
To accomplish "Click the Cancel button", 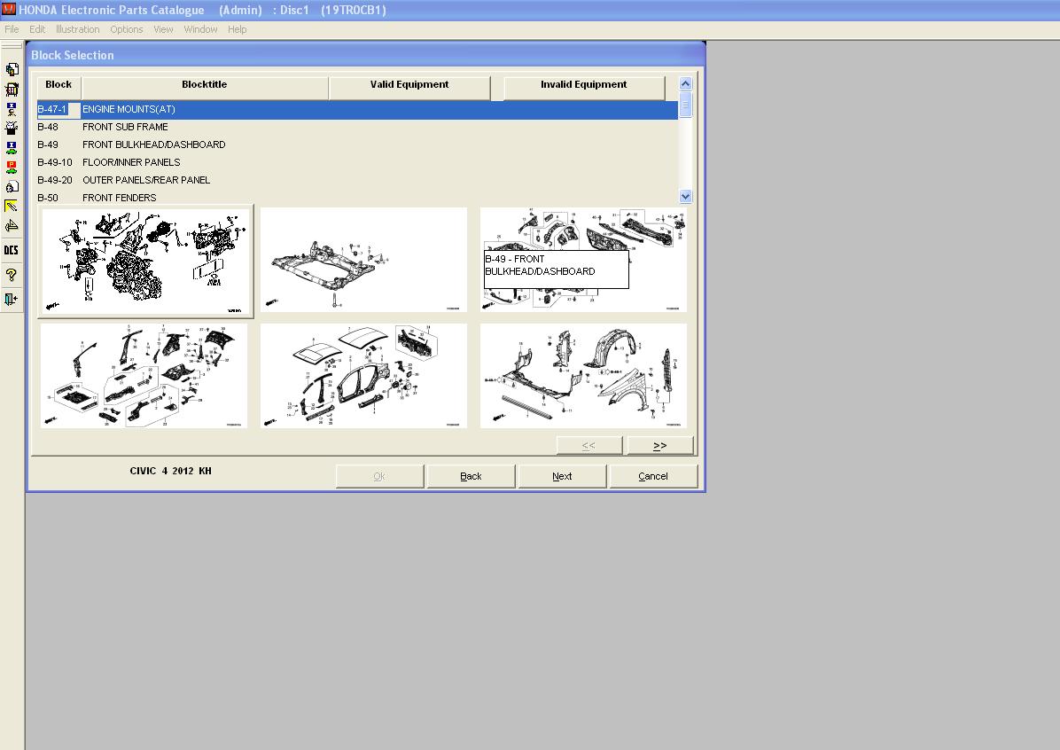I will tap(653, 476).
